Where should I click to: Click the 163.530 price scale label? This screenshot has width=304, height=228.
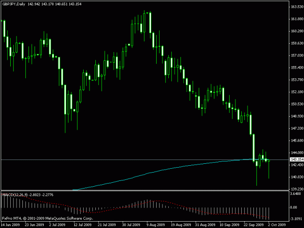click(x=297, y=7)
